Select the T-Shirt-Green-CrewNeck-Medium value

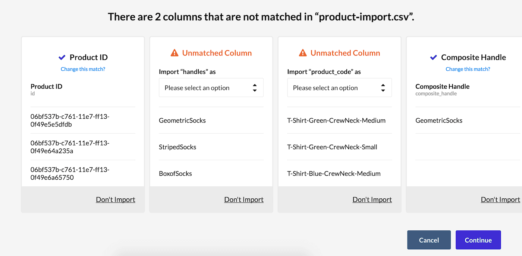[337, 120]
